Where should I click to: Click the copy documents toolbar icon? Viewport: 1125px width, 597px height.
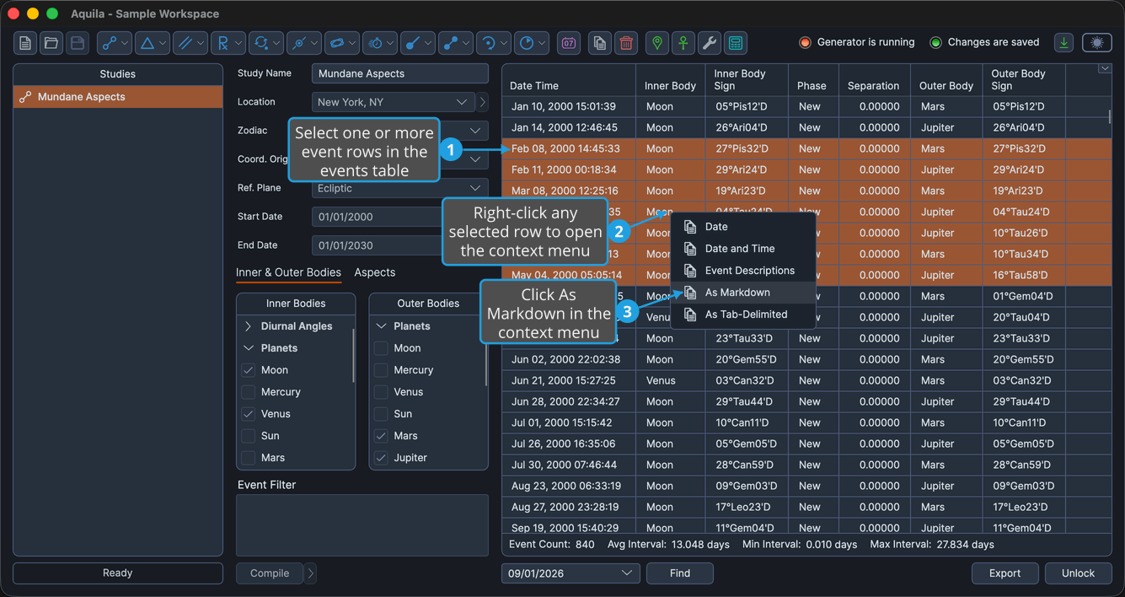600,43
